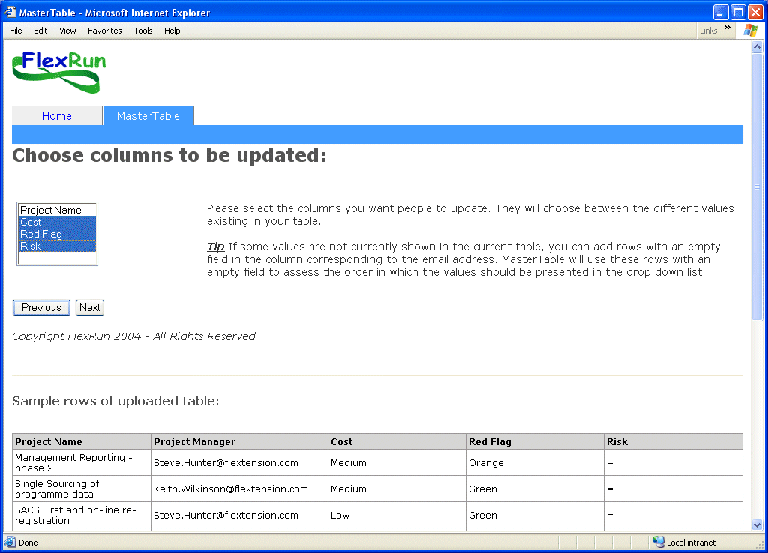Close the Internet Explorer window
The image size is (768, 553).
755,12
